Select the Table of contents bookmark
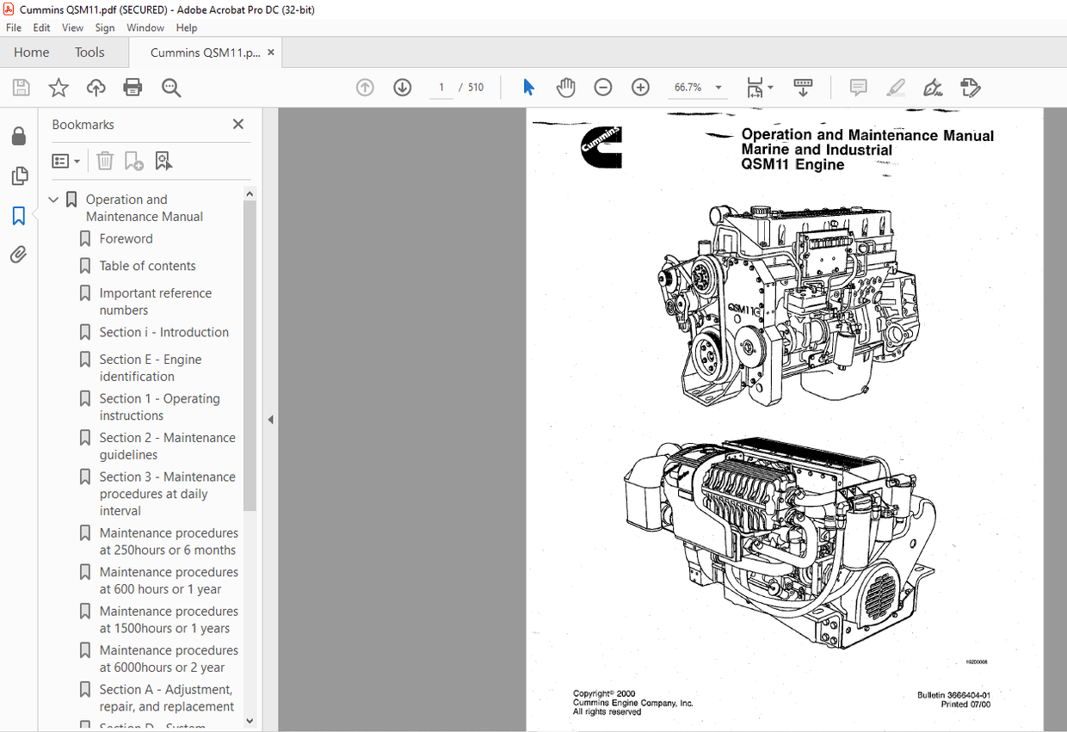The height and width of the screenshot is (732, 1067). pos(147,265)
